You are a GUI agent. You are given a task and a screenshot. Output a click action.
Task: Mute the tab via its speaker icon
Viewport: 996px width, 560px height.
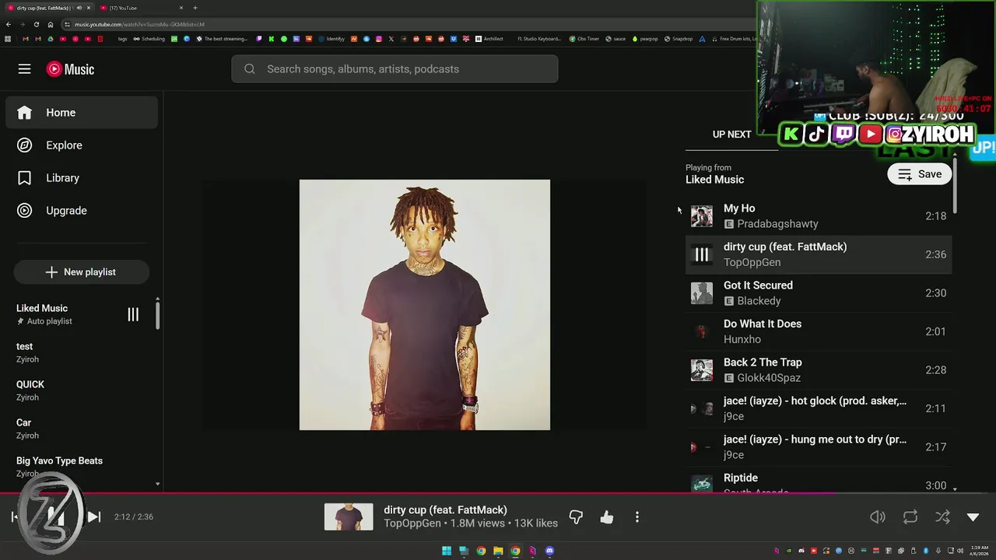[79, 8]
